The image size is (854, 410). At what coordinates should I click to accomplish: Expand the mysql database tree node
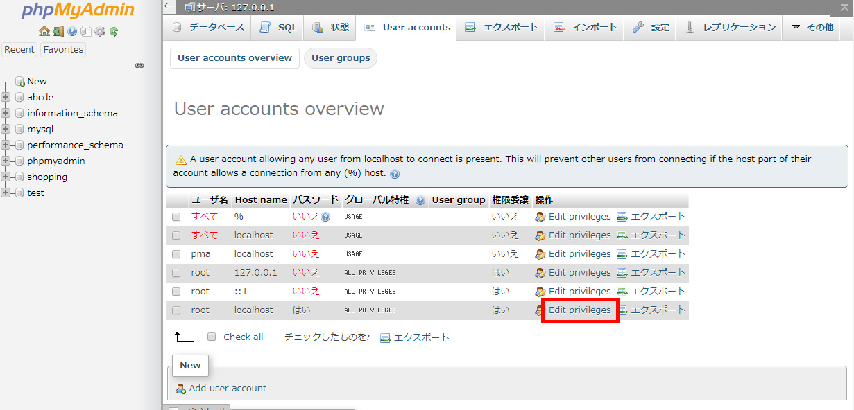click(6, 130)
